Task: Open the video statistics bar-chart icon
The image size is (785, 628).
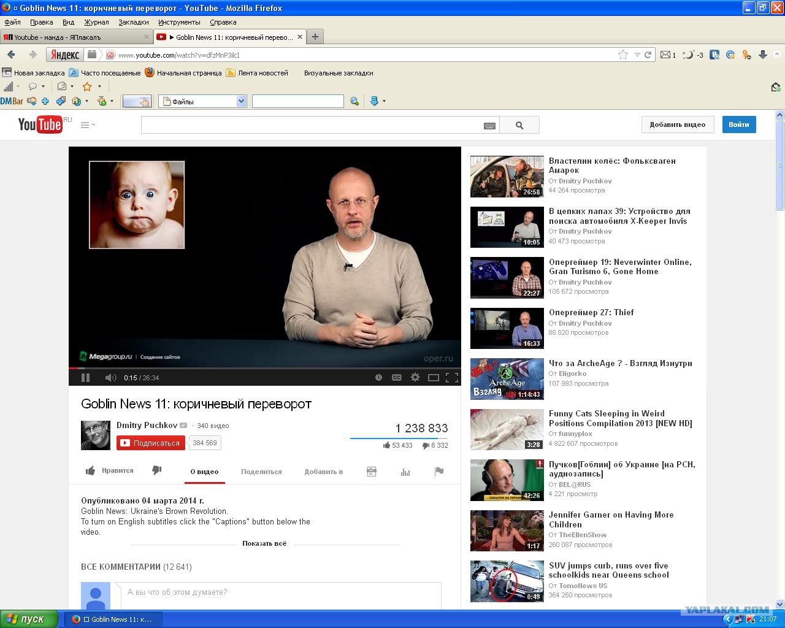Action: coord(405,472)
